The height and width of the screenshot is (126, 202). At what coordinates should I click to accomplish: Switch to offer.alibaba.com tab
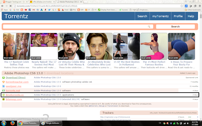(x=43, y=2)
